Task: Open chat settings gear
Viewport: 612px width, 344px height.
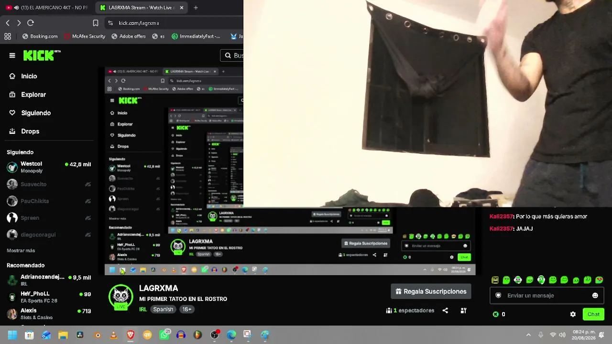Action: [x=573, y=314]
